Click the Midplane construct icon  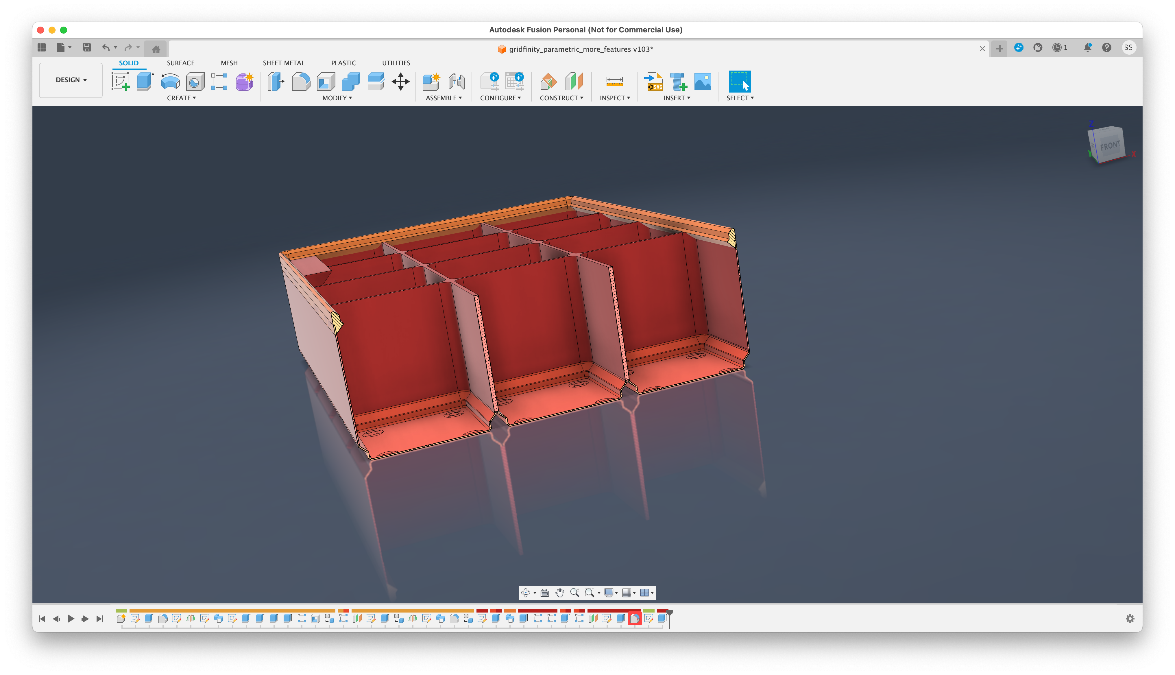tap(574, 82)
